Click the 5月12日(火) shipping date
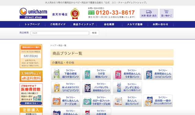The width and height of the screenshot is (195, 115). click(31, 56)
